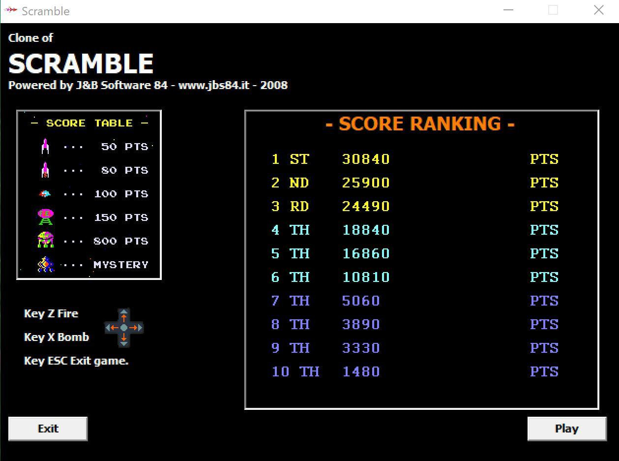Click the 'Clone of' label
619x461 pixels.
coord(30,38)
